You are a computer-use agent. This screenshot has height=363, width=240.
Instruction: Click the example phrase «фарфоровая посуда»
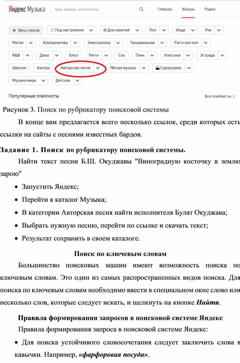coord(114,354)
